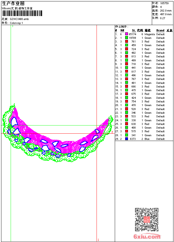Click the 代码 column header
This screenshot has width=174, height=242.
click(x=140, y=30)
